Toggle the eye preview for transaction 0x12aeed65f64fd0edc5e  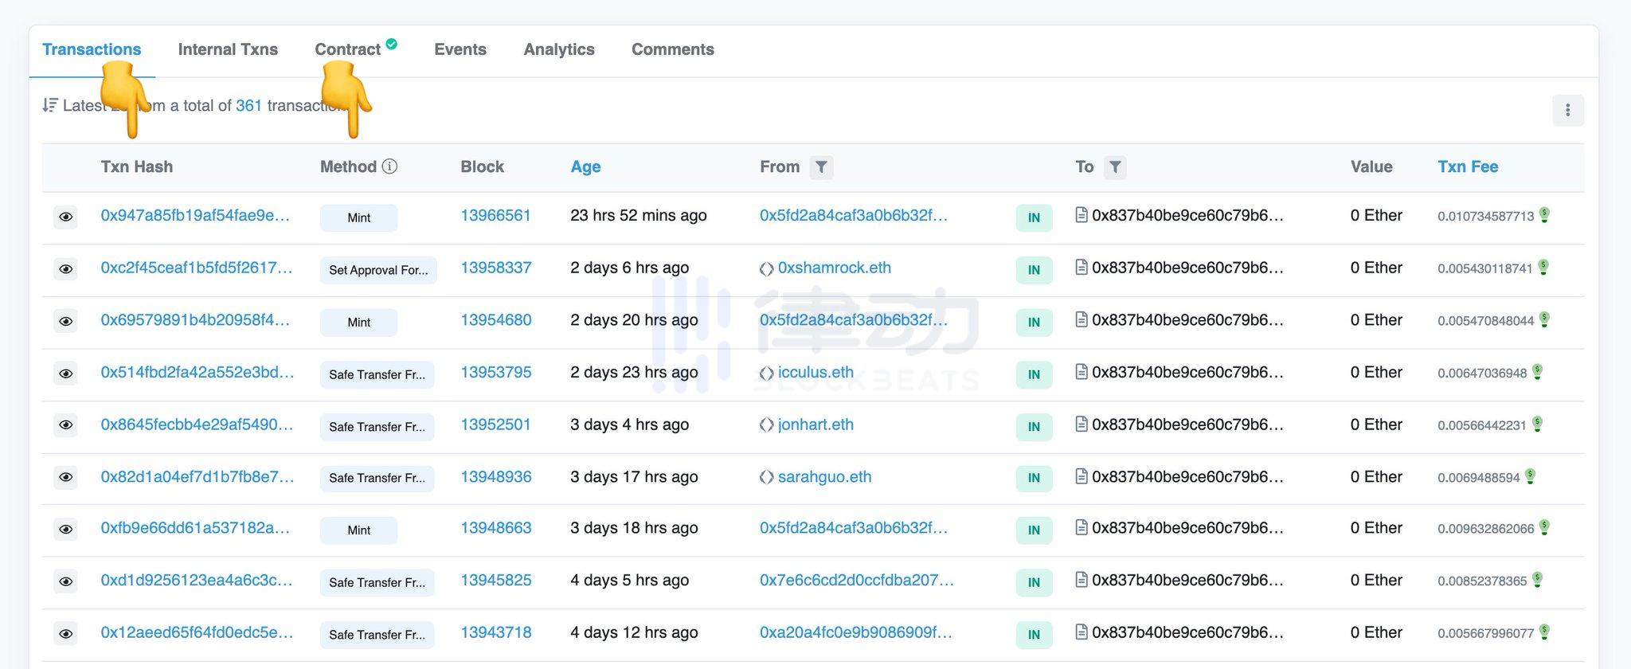(66, 634)
